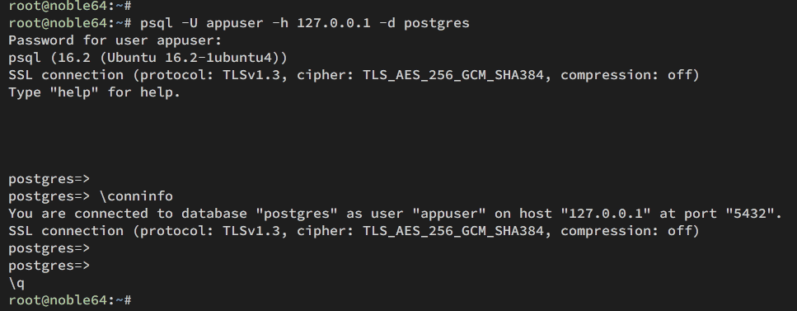Click the empty postgres=> prompt above \conninfo
Image resolution: width=797 pixels, height=311 pixels.
click(x=49, y=179)
